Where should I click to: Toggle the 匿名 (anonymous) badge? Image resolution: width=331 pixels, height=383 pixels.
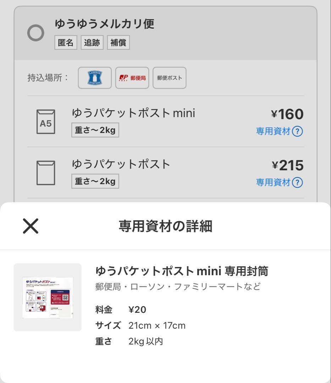[65, 42]
